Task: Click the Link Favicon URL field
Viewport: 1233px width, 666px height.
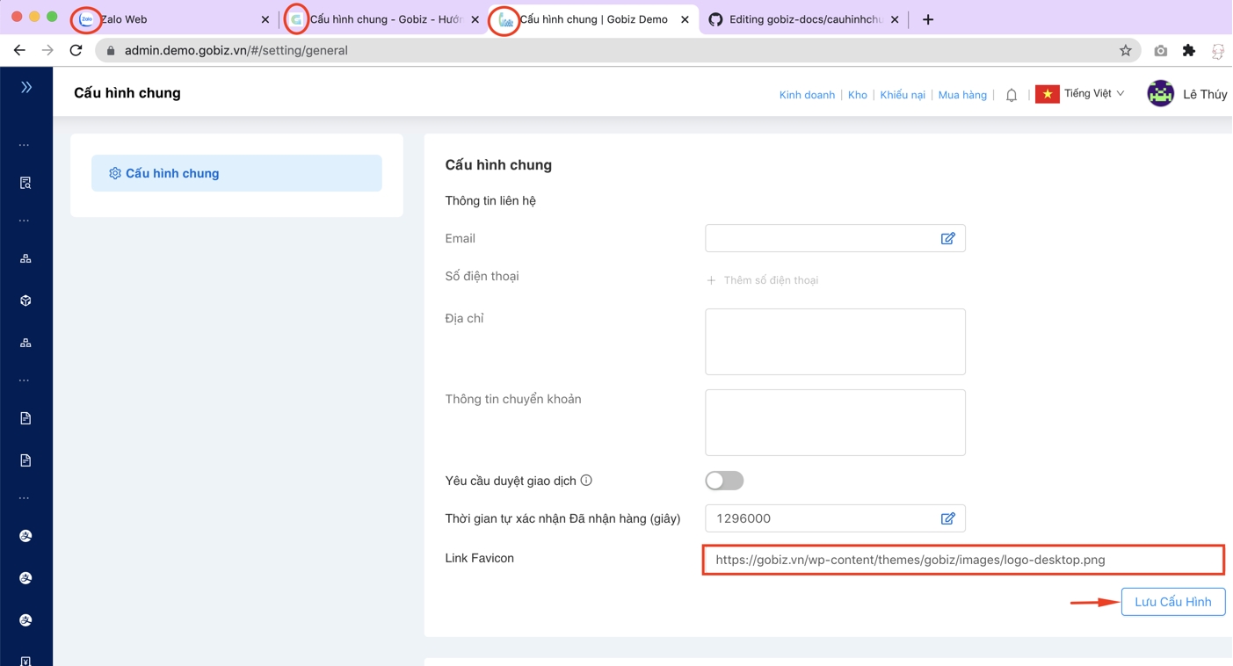Action: pyautogui.click(x=962, y=560)
